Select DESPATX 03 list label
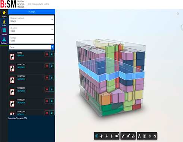The image size is (183, 142). point(21,91)
